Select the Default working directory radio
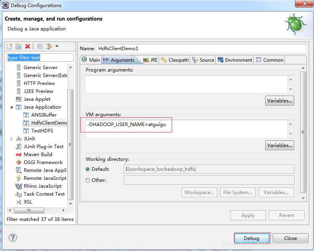Screen dimensions: 314x251 [x=88, y=169]
